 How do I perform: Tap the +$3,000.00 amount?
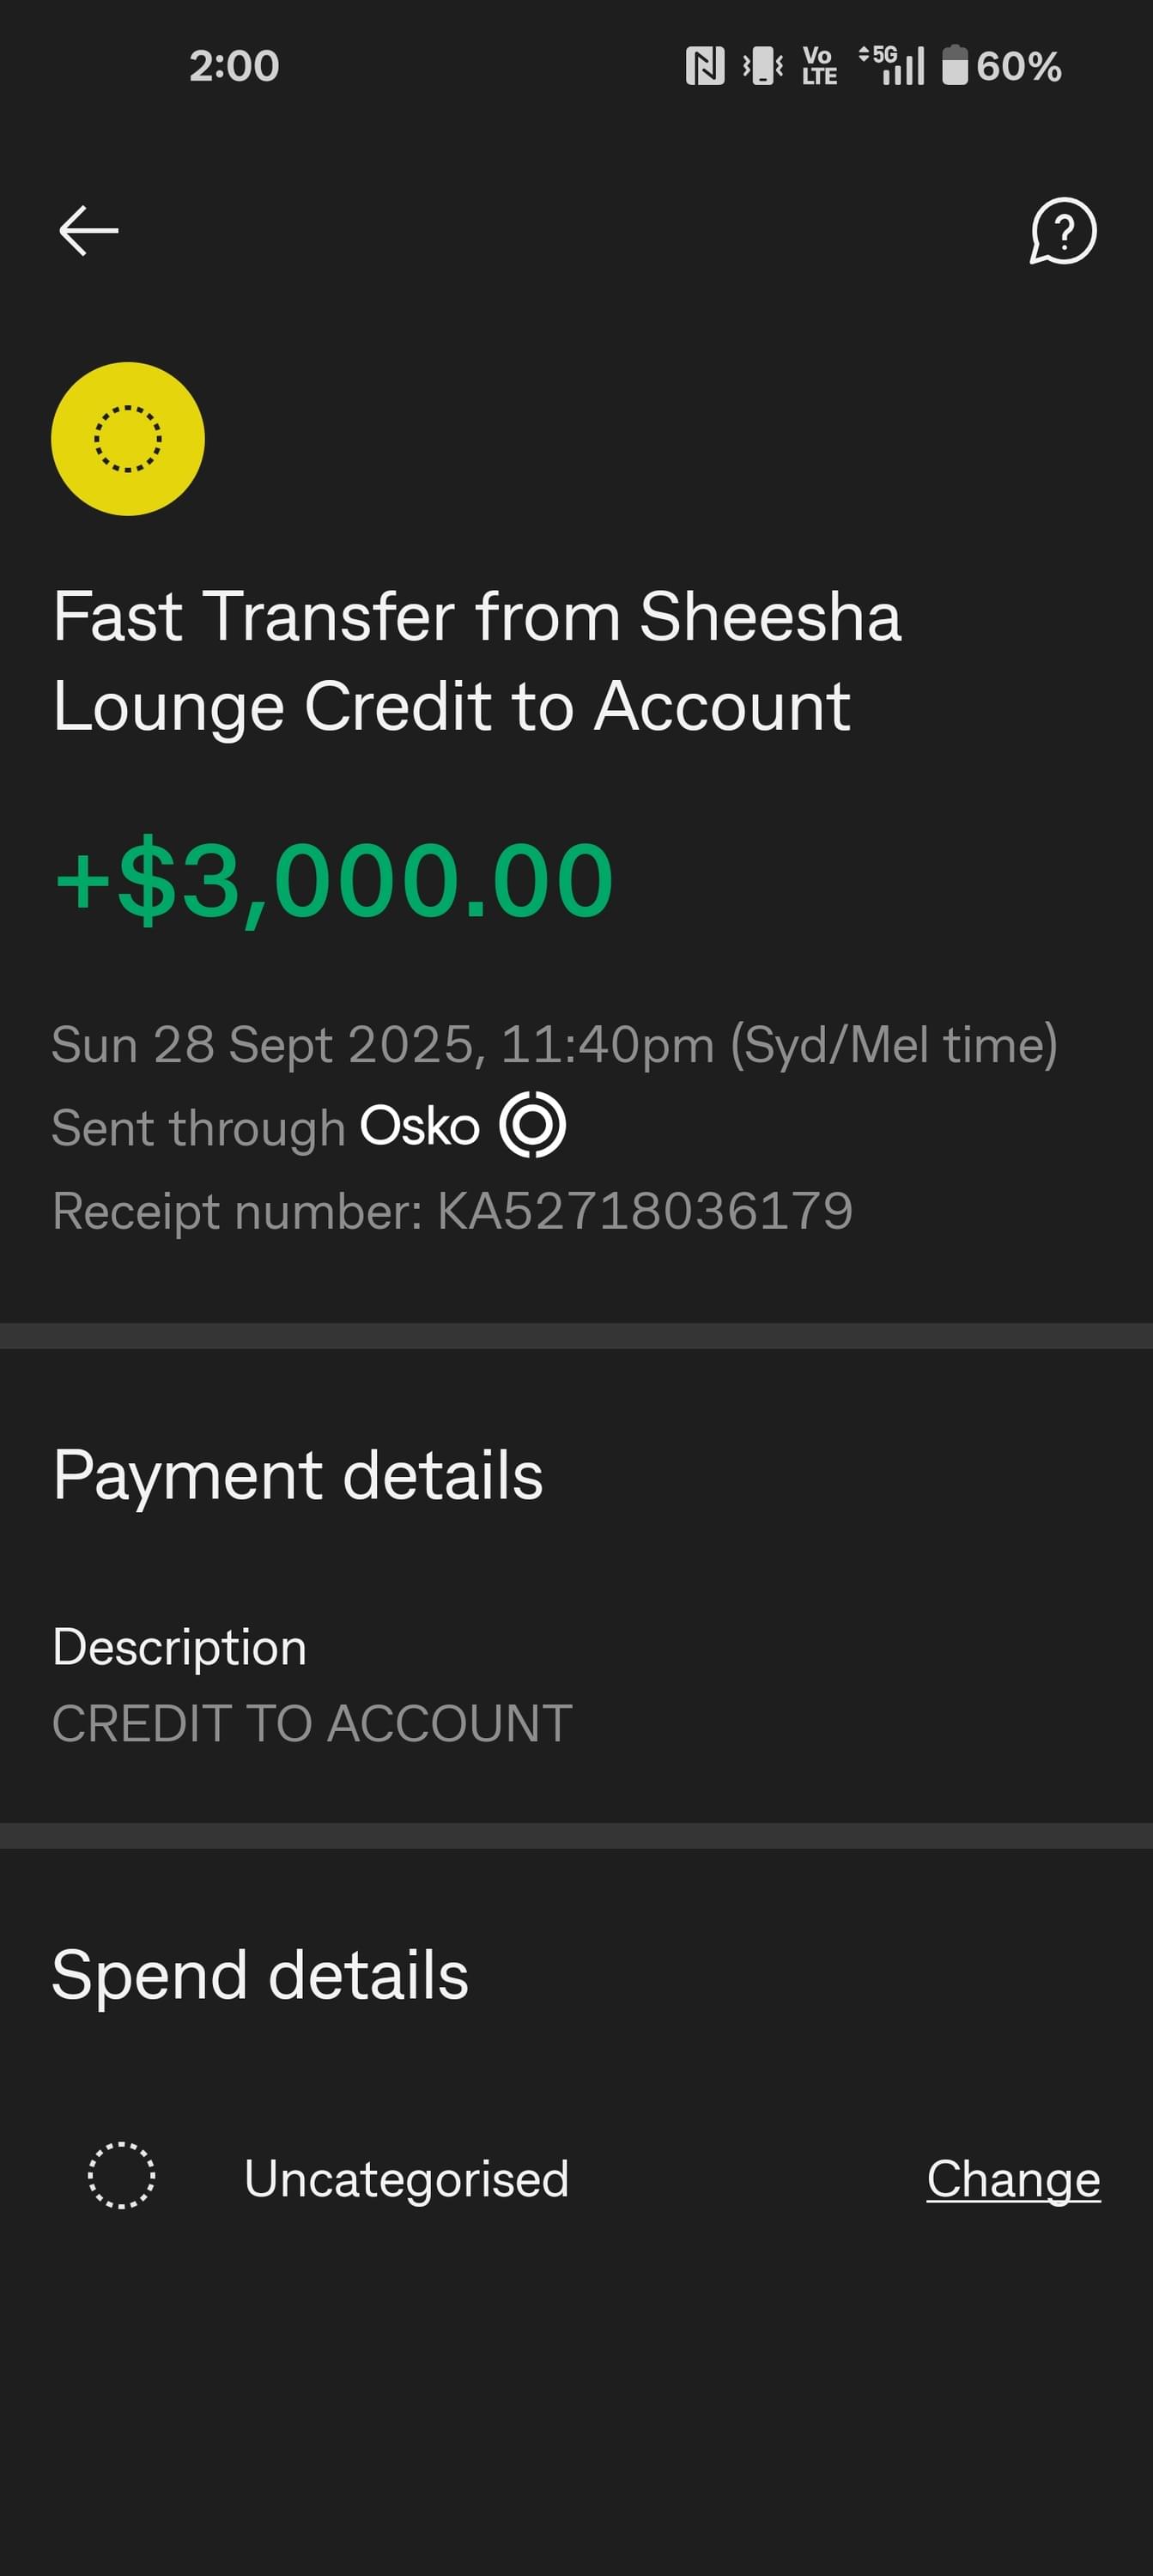click(334, 880)
